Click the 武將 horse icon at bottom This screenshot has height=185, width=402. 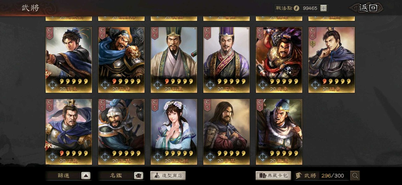[298, 176]
